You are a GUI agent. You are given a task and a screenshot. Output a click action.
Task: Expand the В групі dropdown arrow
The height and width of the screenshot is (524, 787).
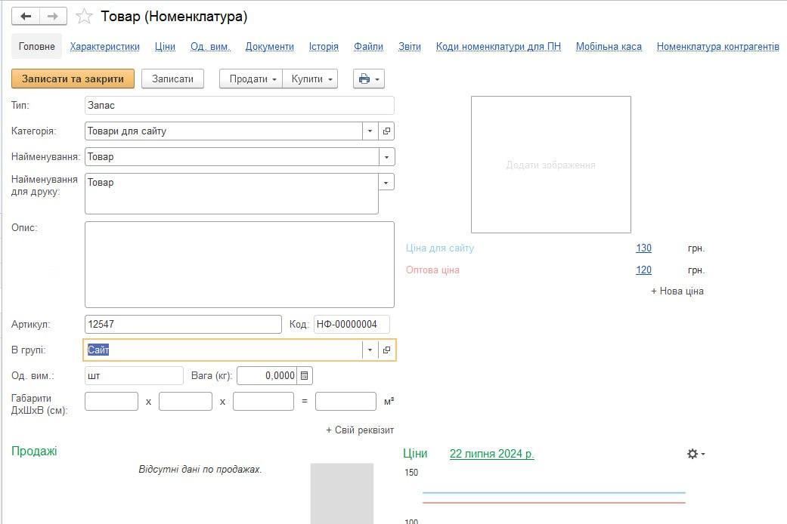[370, 350]
